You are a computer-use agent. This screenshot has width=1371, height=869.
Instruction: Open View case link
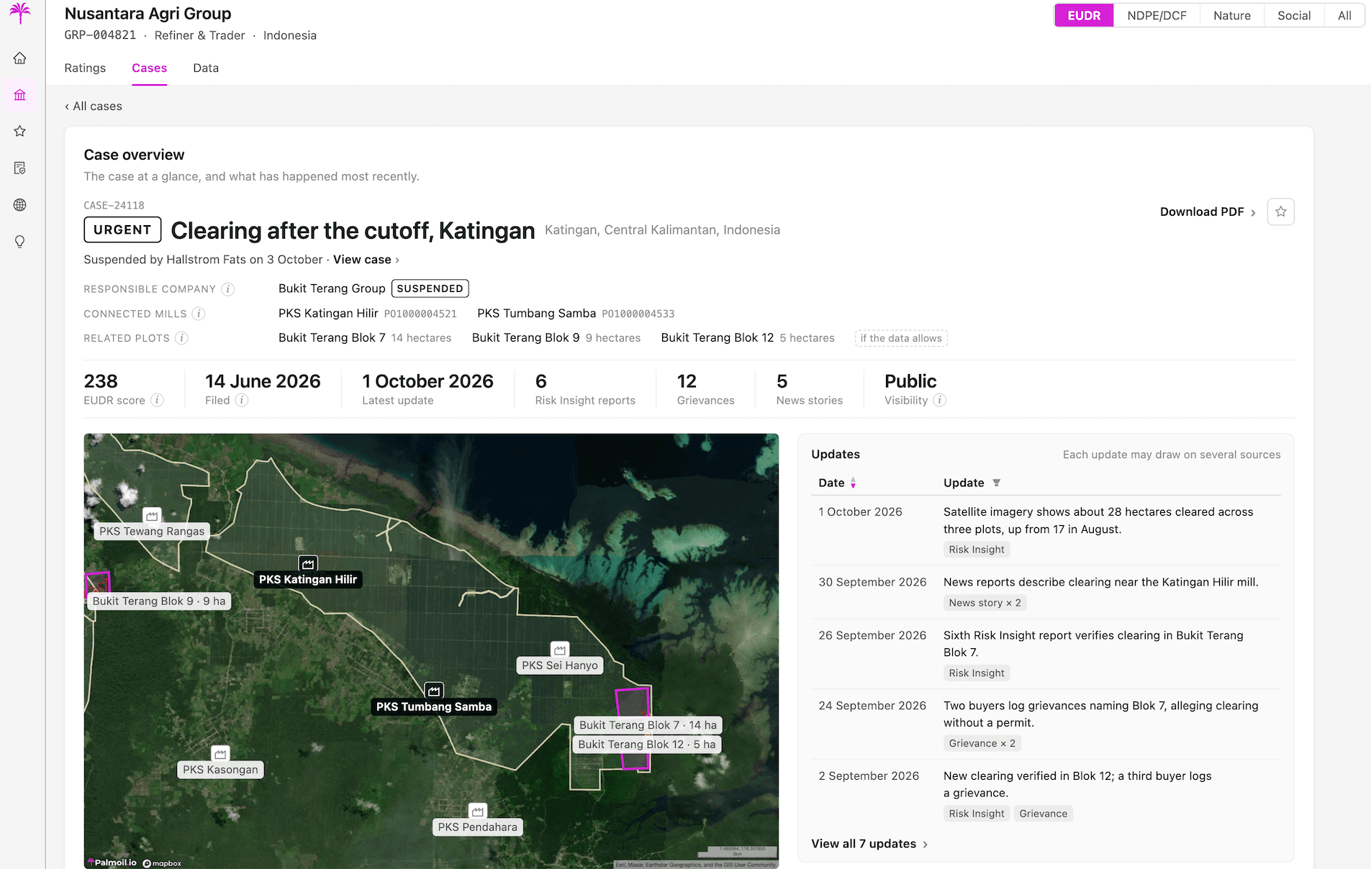click(366, 260)
